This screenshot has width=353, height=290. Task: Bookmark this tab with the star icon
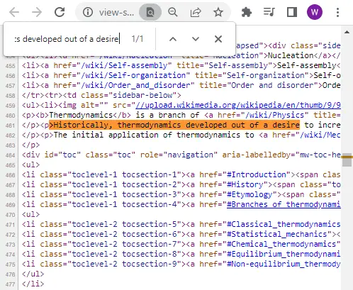click(x=218, y=12)
